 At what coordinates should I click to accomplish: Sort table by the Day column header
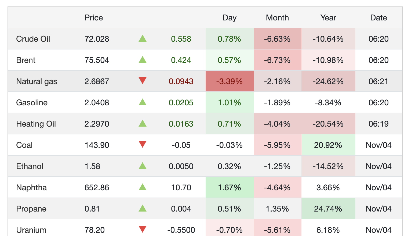point(229,18)
